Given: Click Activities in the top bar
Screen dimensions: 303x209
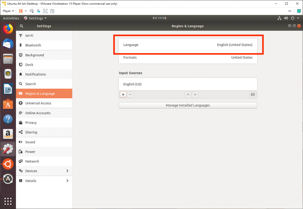Looking at the screenshot, I should tap(11, 18).
